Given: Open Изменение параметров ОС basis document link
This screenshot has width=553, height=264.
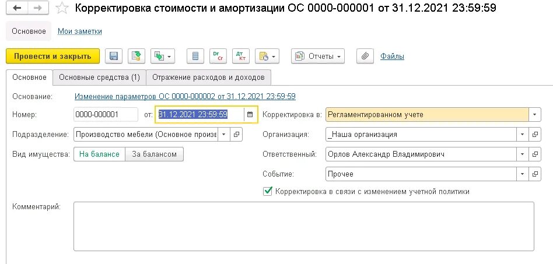Looking at the screenshot, I should (x=185, y=96).
